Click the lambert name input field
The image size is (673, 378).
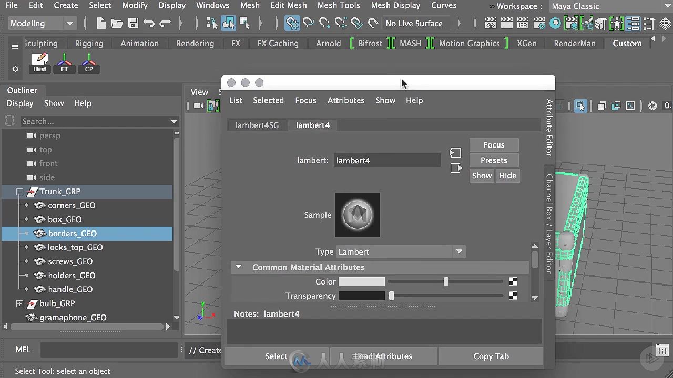coord(386,161)
